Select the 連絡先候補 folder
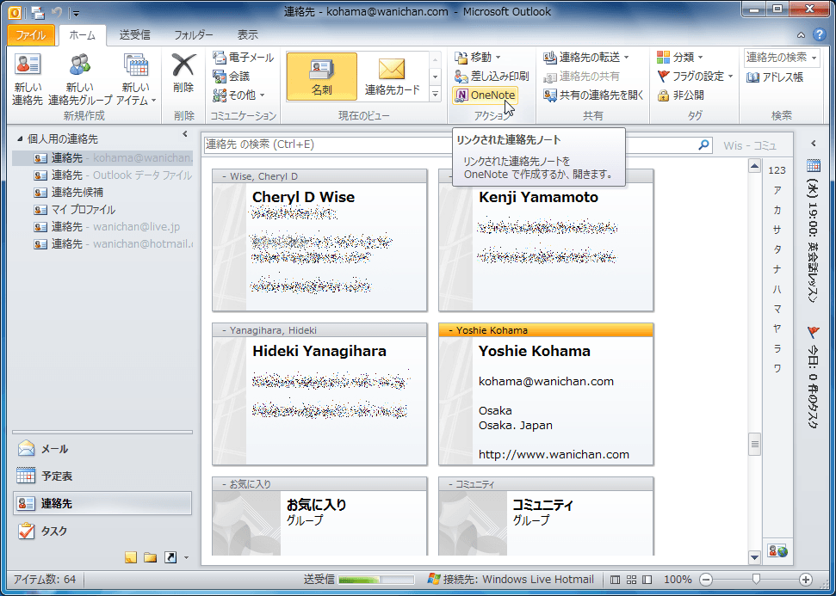This screenshot has height=596, width=836. click(102, 193)
